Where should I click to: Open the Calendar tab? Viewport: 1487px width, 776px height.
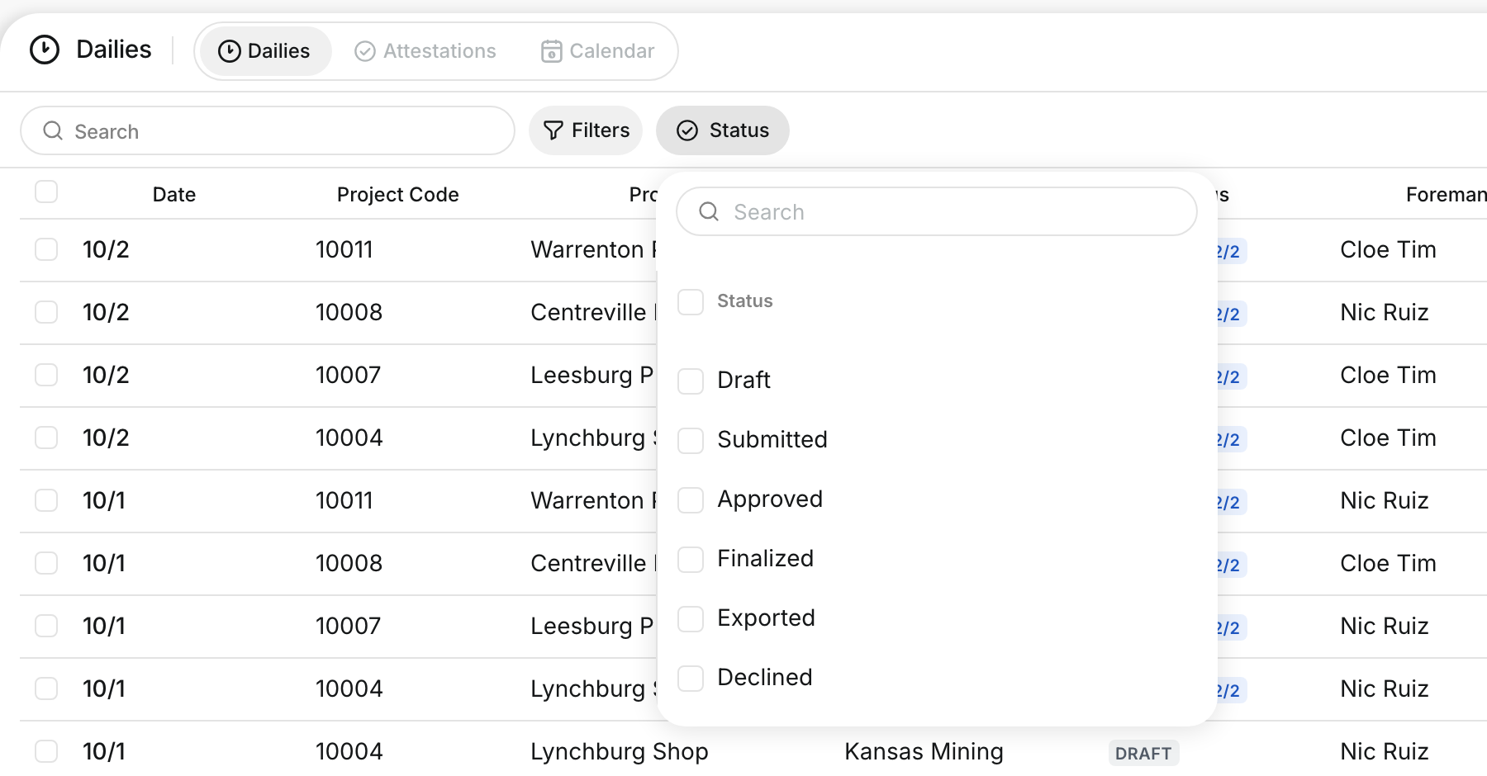597,51
